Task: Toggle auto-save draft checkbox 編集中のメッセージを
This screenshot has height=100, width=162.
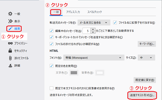Action: tap(52, 31)
